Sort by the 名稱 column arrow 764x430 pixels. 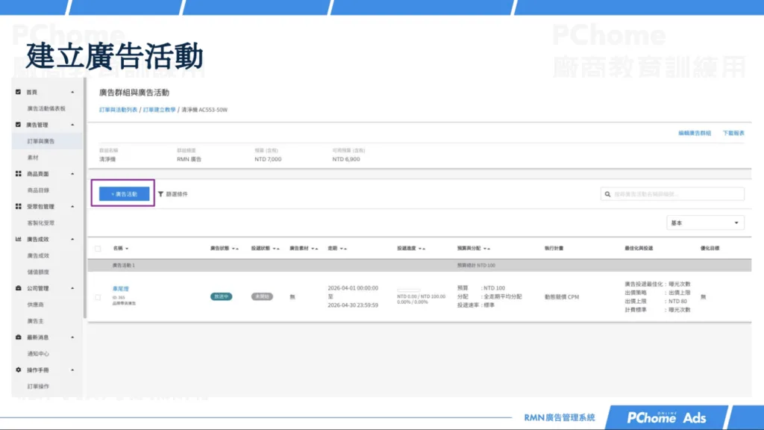coord(127,249)
